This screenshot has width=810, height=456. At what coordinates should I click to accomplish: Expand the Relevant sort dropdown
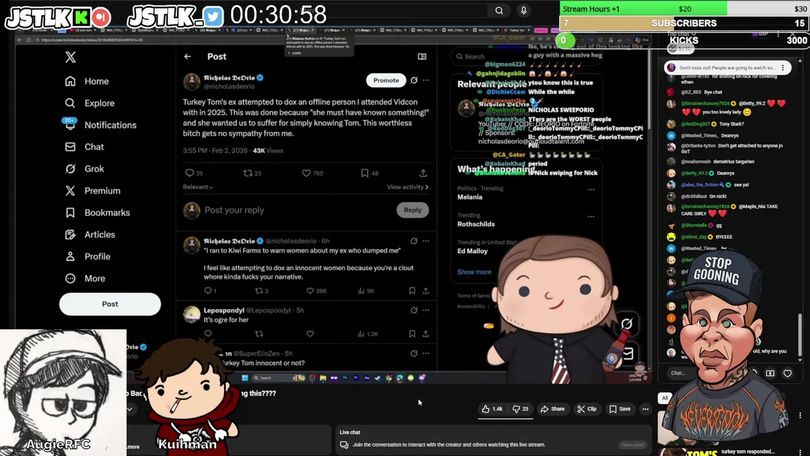[x=198, y=187]
